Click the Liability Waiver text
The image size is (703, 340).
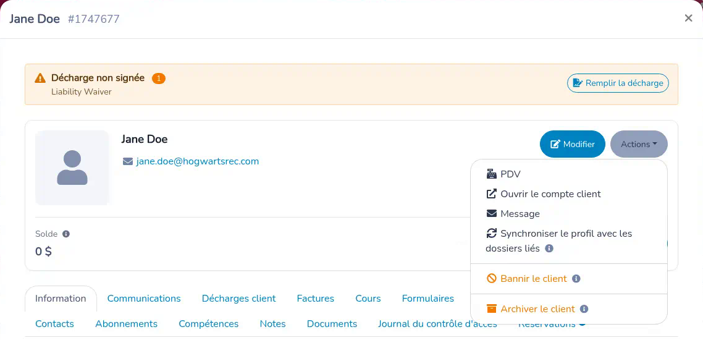(81, 92)
